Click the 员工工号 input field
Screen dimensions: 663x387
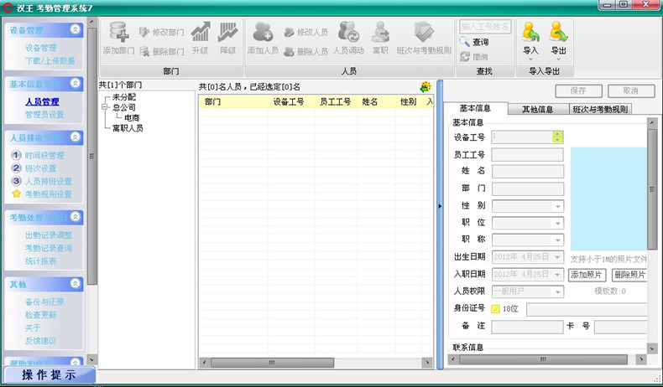click(x=528, y=154)
